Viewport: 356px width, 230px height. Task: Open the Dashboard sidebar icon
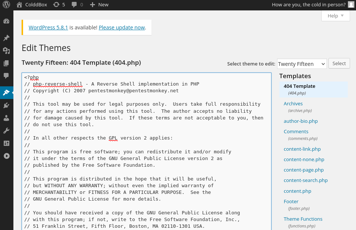[6, 21]
